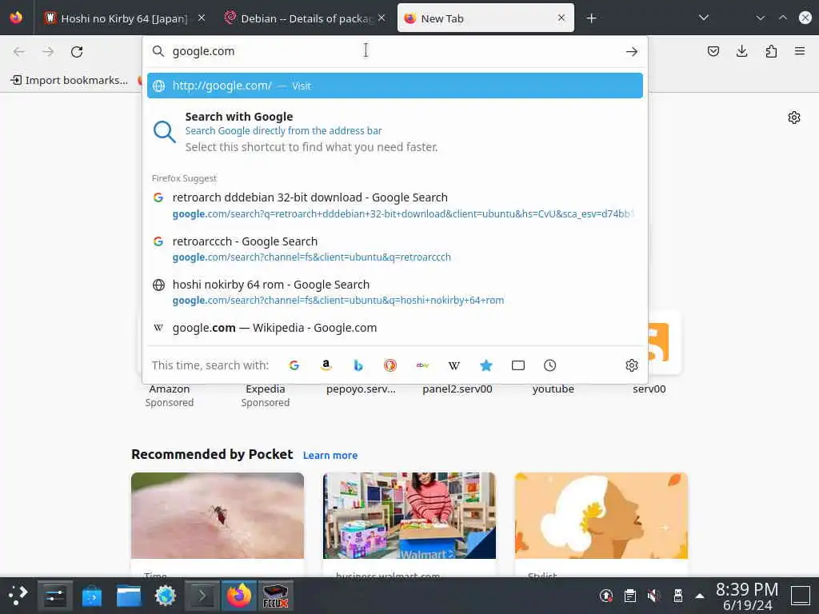The width and height of the screenshot is (819, 614).
Task: Open panel2.serv00 shortcut tile
Action: [457, 389]
